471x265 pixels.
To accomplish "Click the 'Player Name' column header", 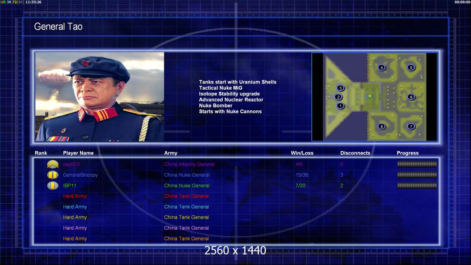I will [78, 153].
